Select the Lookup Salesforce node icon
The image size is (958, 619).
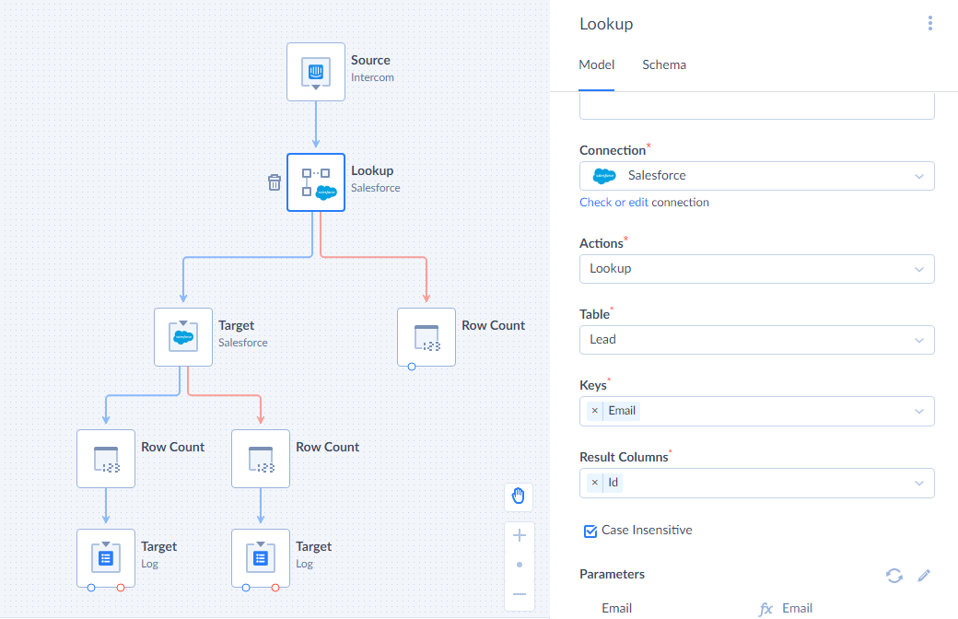(x=316, y=182)
